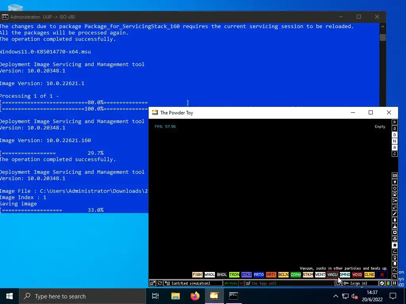The image size is (406, 304).
Task: Toggle the P view button
Action: coord(395,122)
